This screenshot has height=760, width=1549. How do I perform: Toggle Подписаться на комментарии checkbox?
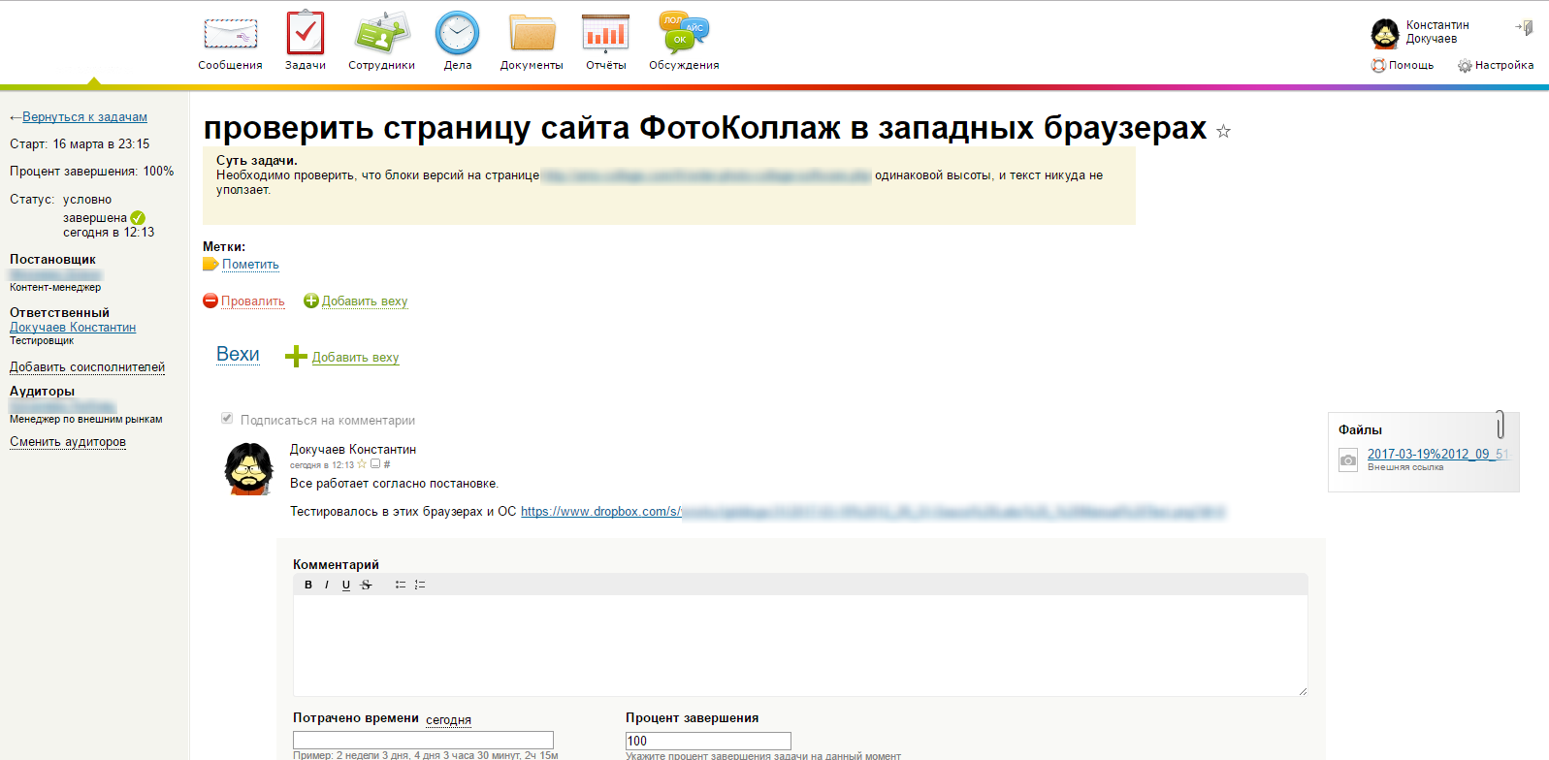pos(227,419)
